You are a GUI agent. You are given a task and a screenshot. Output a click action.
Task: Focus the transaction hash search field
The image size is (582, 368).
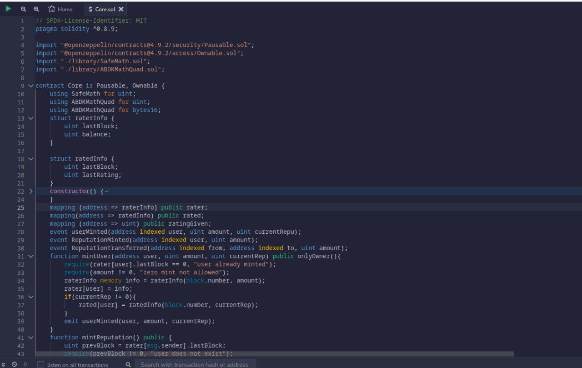point(196,364)
